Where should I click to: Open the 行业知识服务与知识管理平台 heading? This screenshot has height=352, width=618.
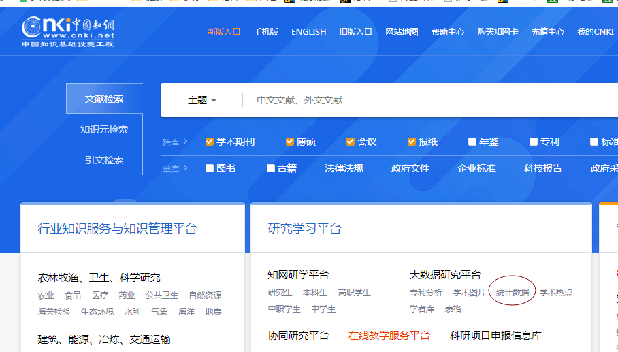click(118, 229)
